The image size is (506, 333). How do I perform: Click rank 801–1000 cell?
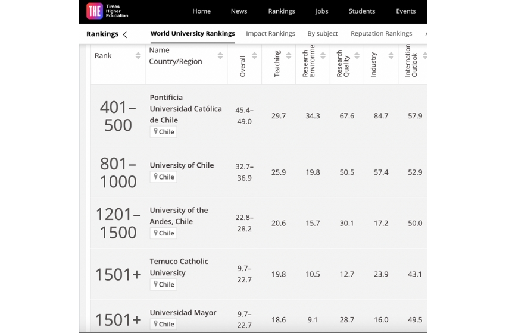click(118, 173)
